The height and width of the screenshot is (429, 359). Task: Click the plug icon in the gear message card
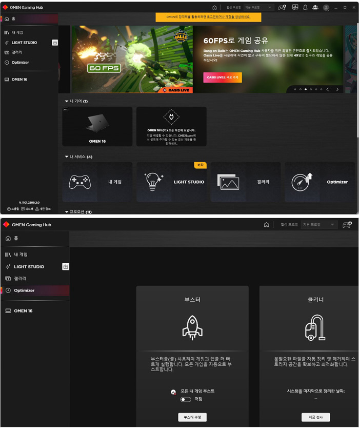[x=171, y=117]
